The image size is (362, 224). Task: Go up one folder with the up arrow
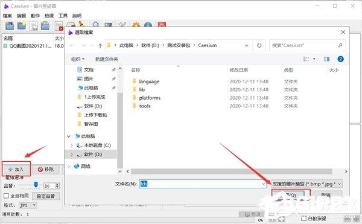pos(100,45)
